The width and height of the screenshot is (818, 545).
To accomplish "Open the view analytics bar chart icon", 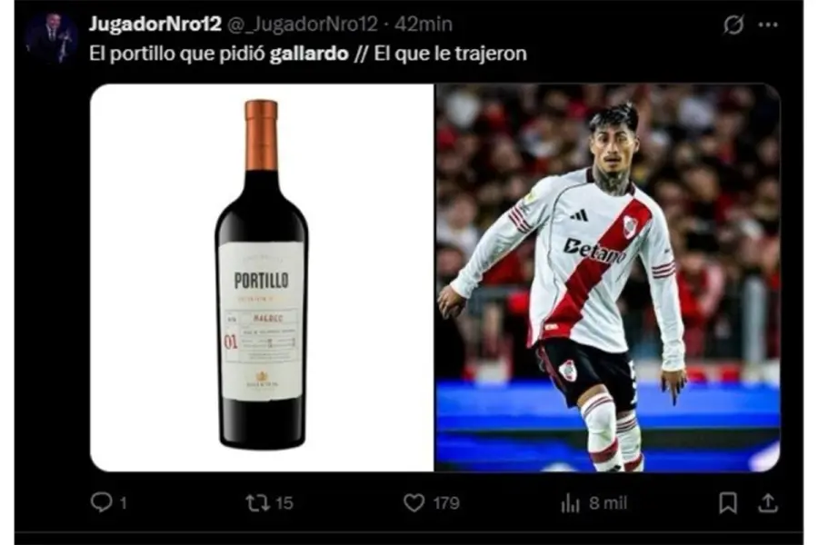I will [570, 502].
